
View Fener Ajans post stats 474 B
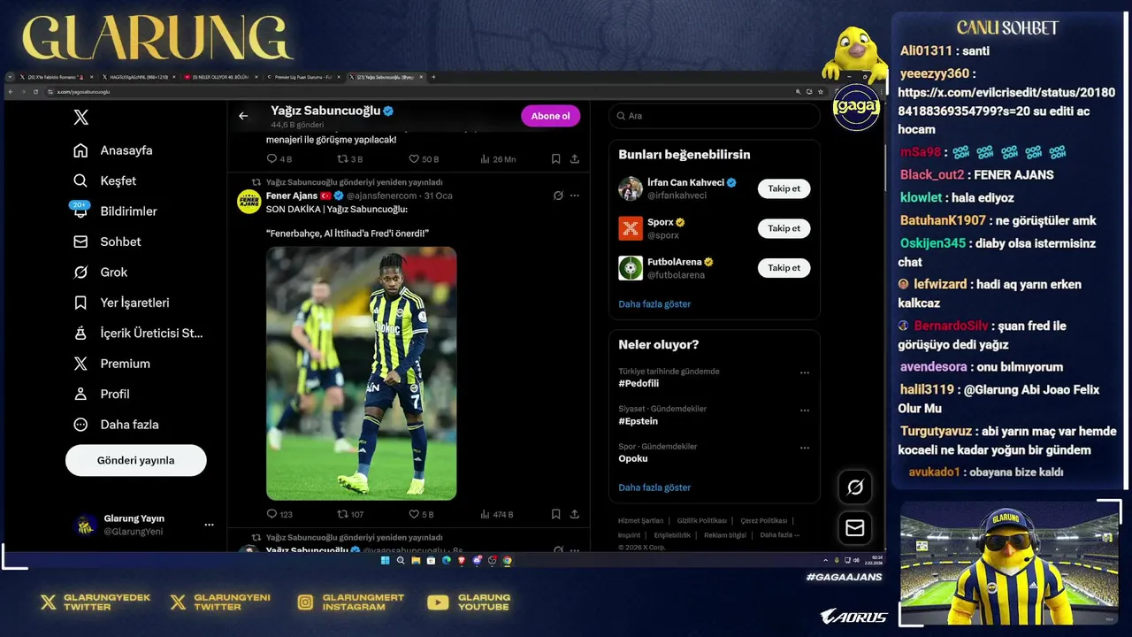[496, 514]
